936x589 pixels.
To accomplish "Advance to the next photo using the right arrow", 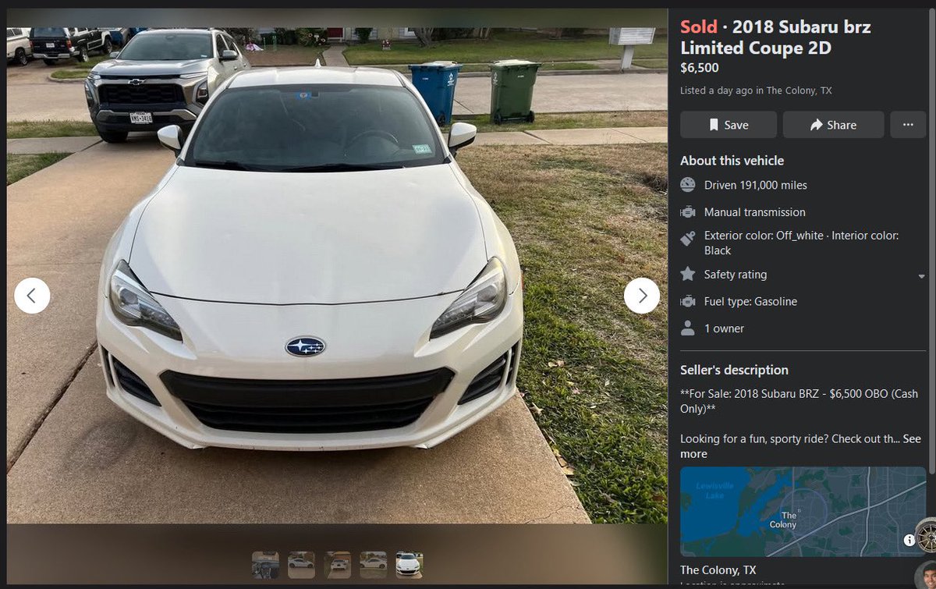I will pyautogui.click(x=642, y=296).
